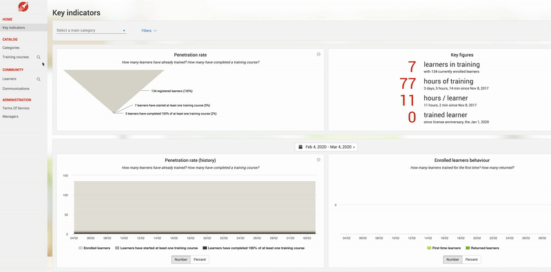Toggle started-at-least-one-course legend swatch
The height and width of the screenshot is (272, 551).
pos(117,248)
